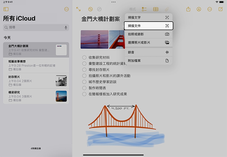Click the undo arrow button
This screenshot has width=227, height=157.
pos(90,9)
